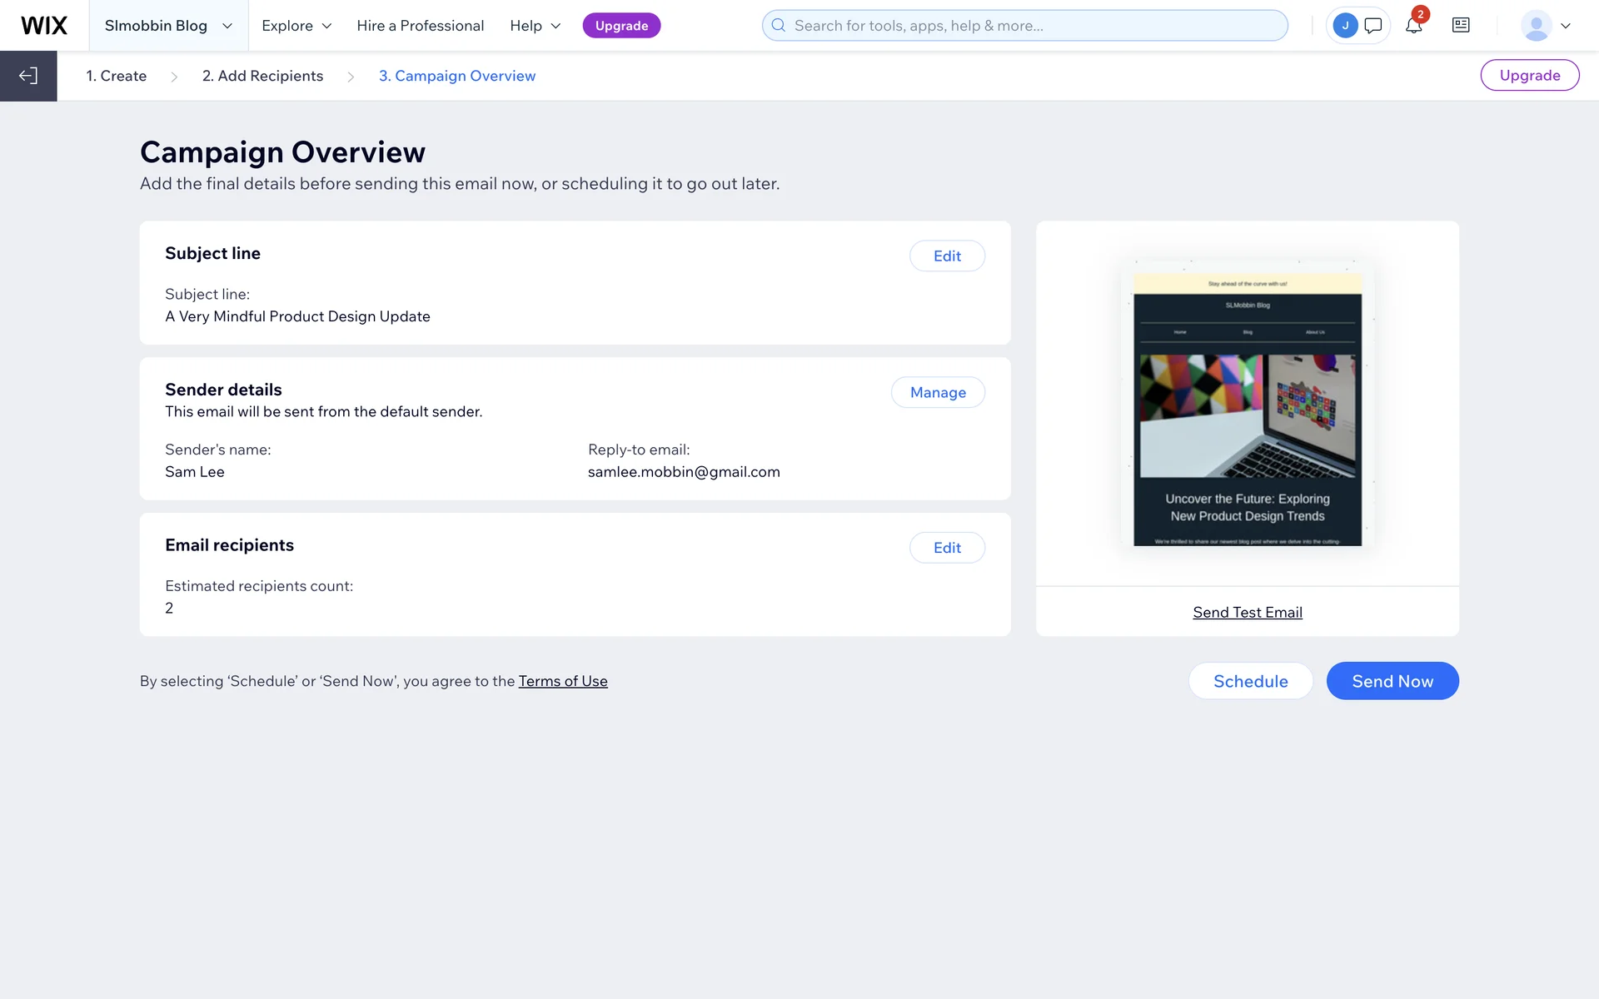Manage sender details
The image size is (1599, 999).
click(x=938, y=393)
